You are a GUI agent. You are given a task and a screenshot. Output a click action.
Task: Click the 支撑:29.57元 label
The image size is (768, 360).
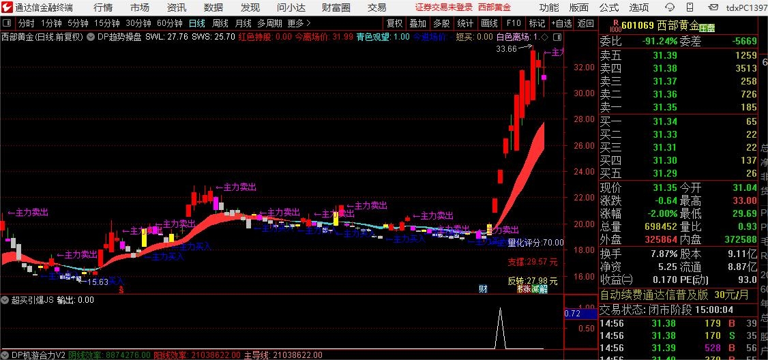point(533,262)
